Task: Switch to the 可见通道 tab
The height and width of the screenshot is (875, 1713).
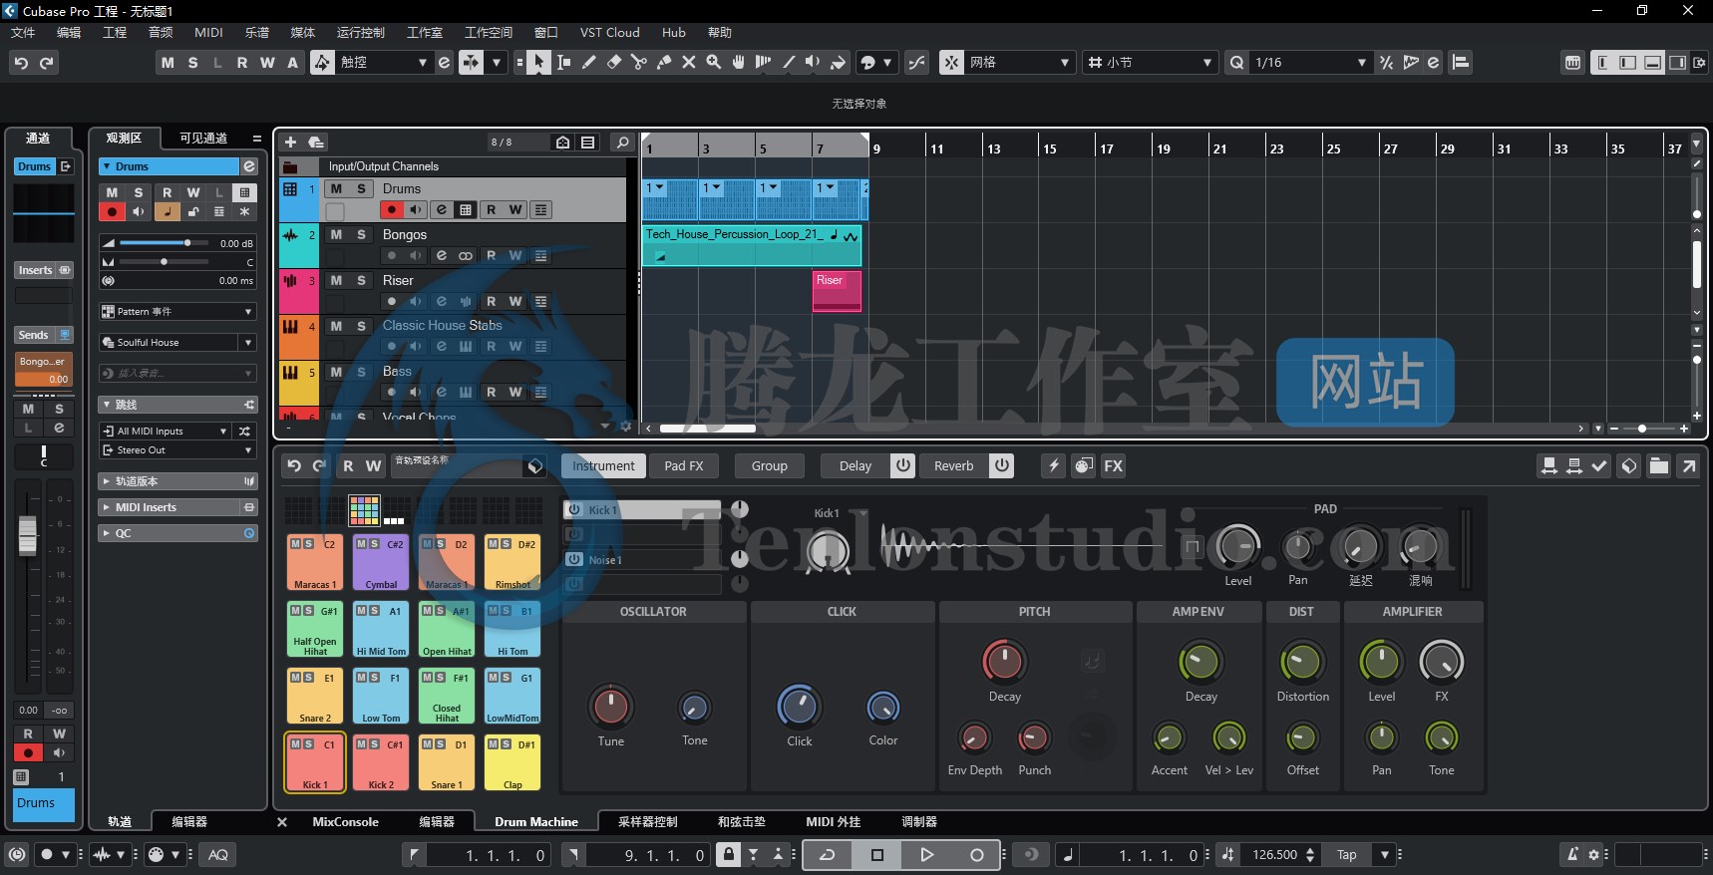Action: coord(203,138)
